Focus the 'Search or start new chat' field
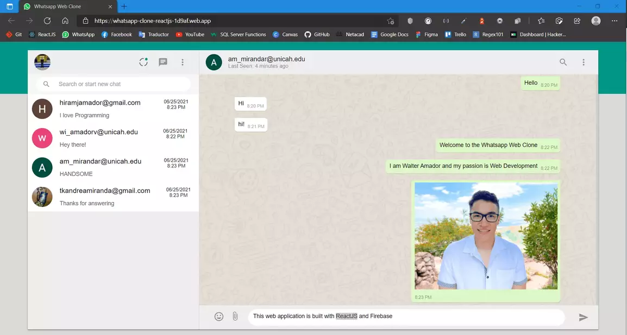The image size is (627, 335). point(120,84)
